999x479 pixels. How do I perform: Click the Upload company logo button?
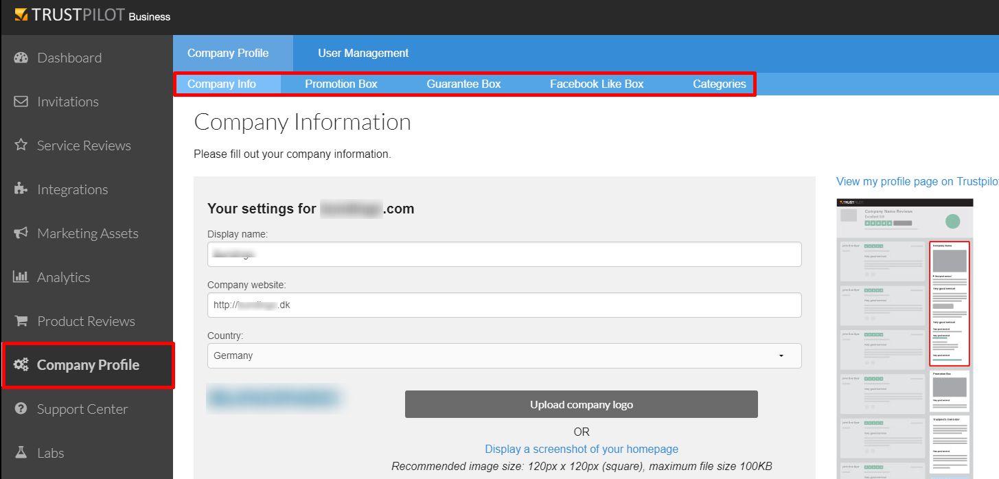click(582, 404)
